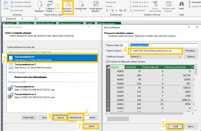Image resolution: width=201 pixels, height=131 pixels.
Task: Sort with Řadit od A do Z
Action: (x=139, y=2)
